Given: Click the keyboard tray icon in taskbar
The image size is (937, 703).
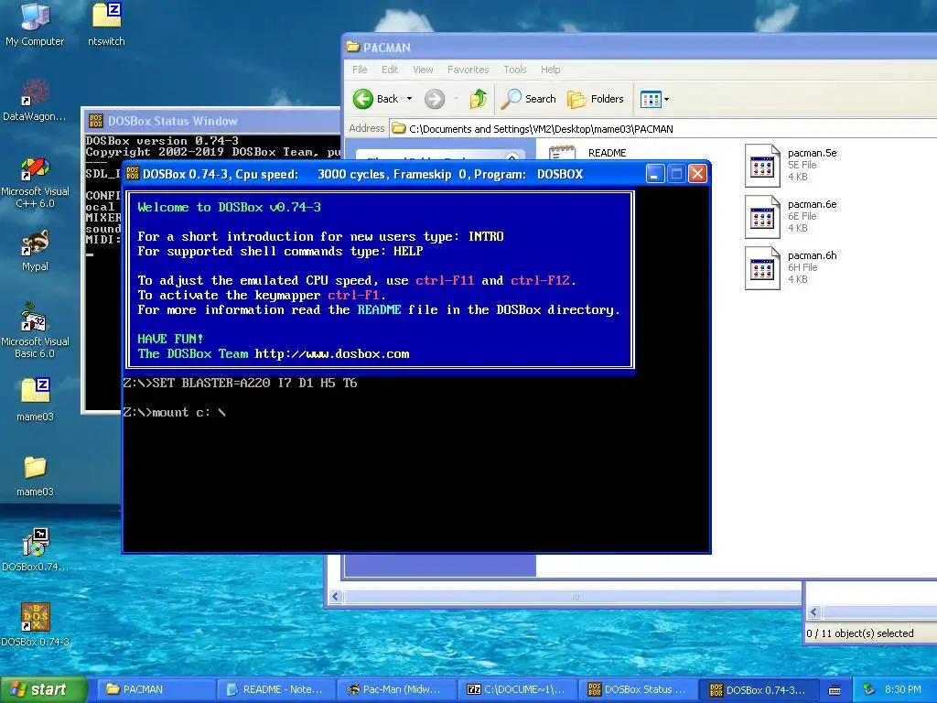Looking at the screenshot, I should point(835,690).
